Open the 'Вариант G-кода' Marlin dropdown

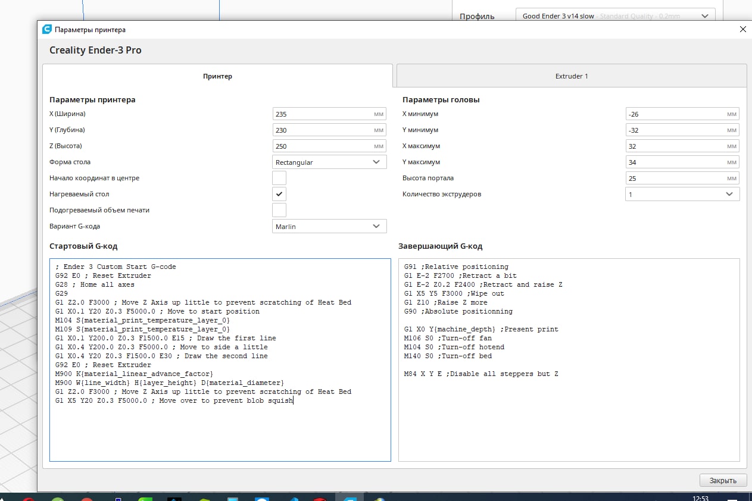pyautogui.click(x=329, y=226)
